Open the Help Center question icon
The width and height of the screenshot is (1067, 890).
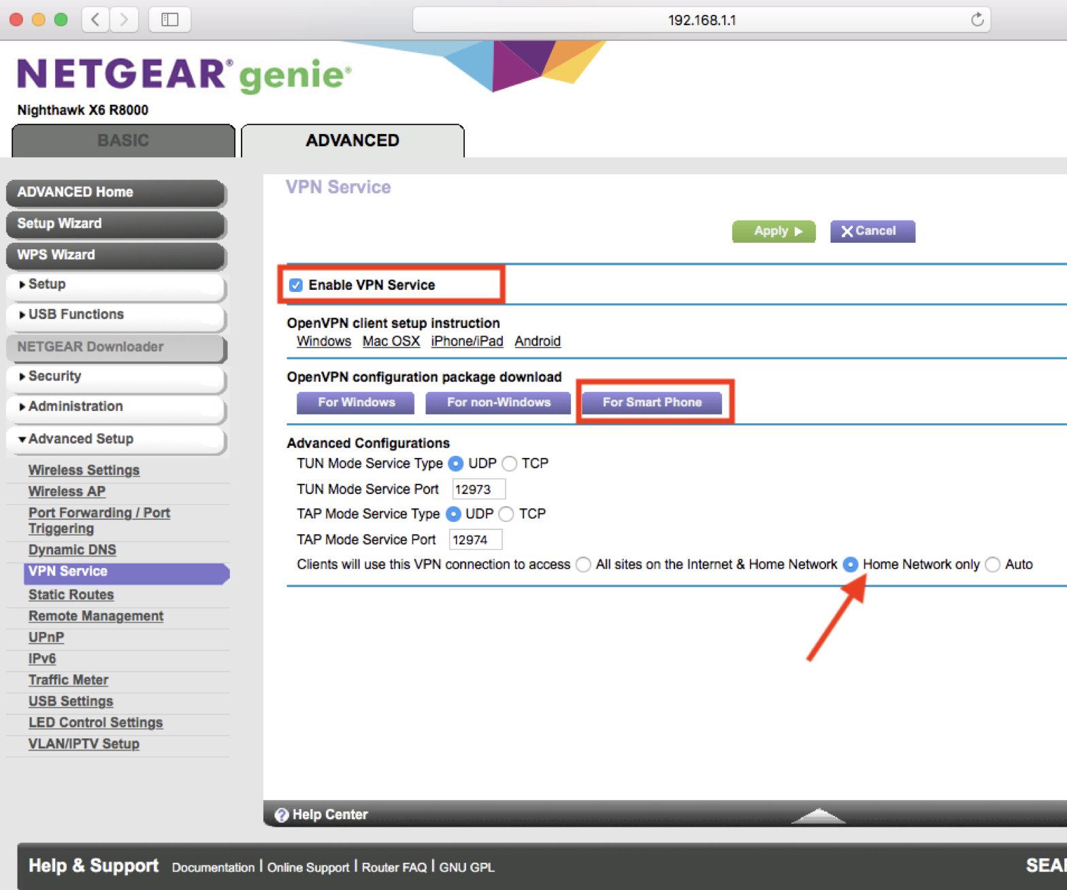281,815
